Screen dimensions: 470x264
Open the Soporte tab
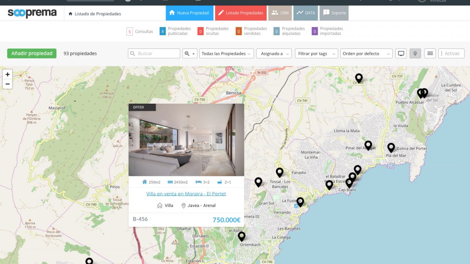pos(334,13)
